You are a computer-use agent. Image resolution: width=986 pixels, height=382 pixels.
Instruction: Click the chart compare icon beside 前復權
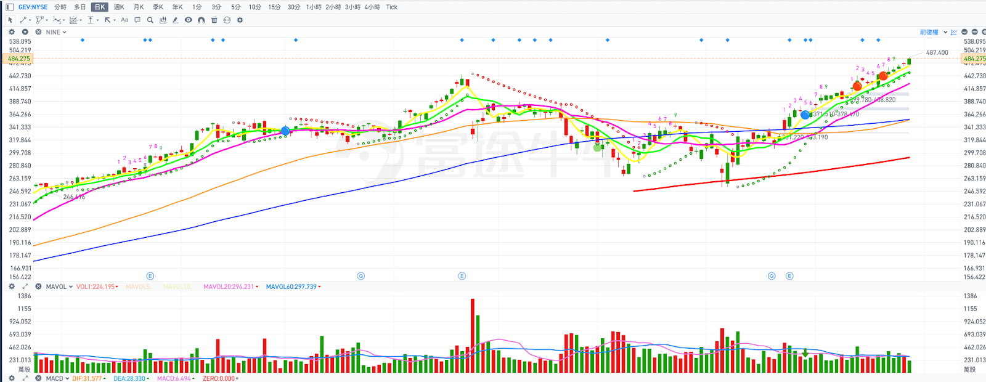click(954, 32)
